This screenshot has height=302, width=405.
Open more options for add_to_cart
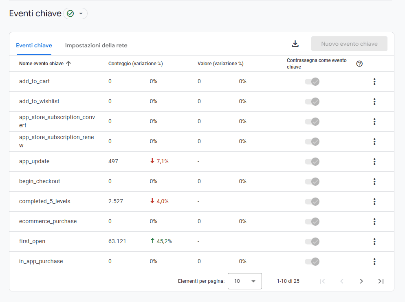tap(374, 82)
